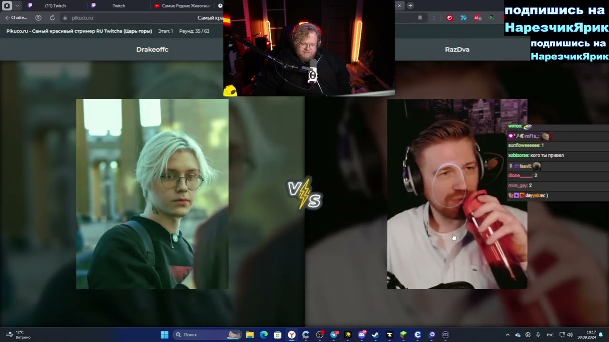Screen dimensions: 609x342
Task: Choose the RazDva header
Action: point(457,49)
